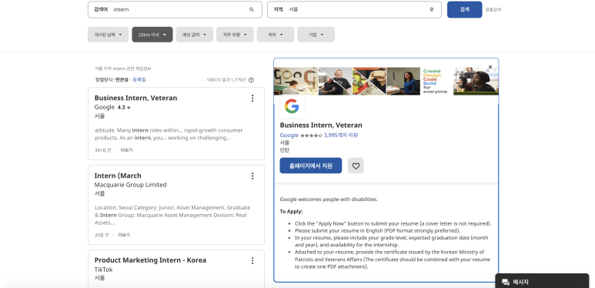Open the 맞춤검색 advanced search link
The width and height of the screenshot is (595, 288).
(493, 10)
